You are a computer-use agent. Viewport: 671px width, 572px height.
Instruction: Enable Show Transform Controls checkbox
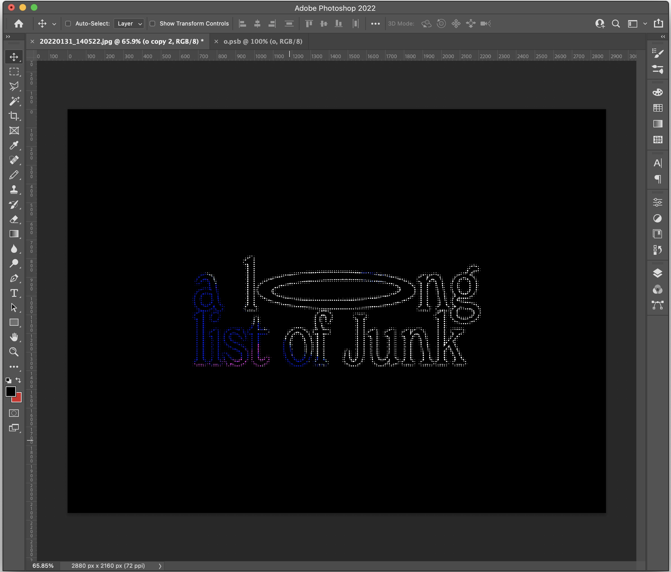(x=152, y=24)
